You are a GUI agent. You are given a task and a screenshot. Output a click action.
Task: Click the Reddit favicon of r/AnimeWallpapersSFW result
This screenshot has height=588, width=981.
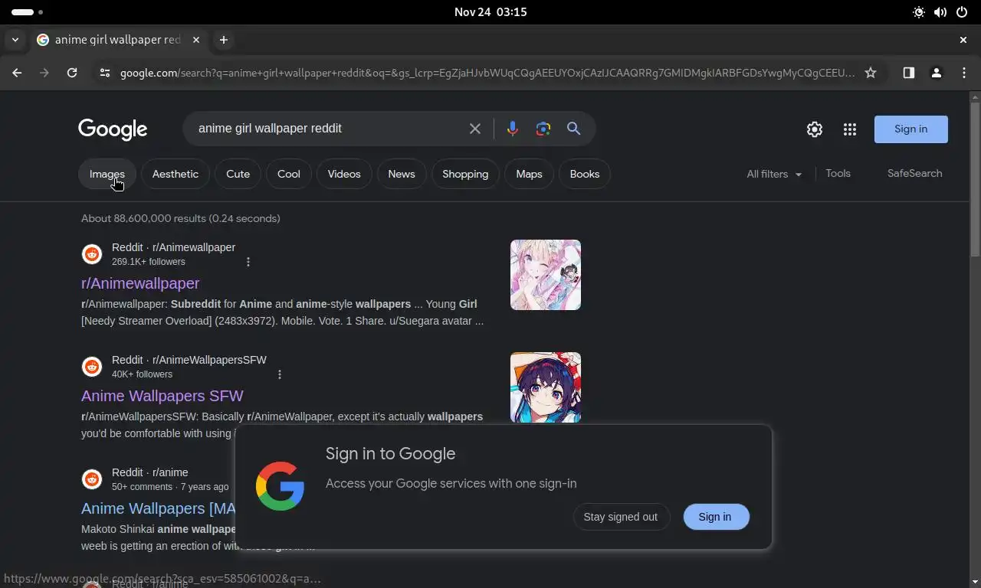[92, 367]
